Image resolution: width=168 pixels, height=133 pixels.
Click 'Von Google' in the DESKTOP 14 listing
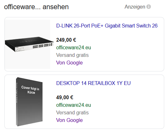[69, 120]
